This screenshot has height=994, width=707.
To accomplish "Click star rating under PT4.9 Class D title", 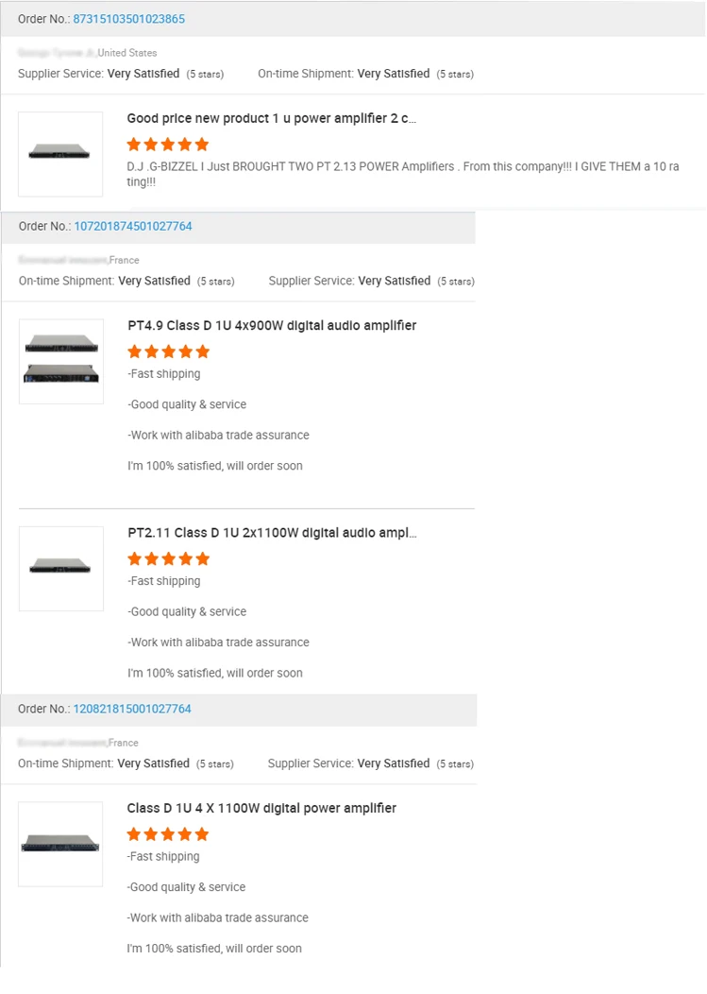I will [x=169, y=351].
